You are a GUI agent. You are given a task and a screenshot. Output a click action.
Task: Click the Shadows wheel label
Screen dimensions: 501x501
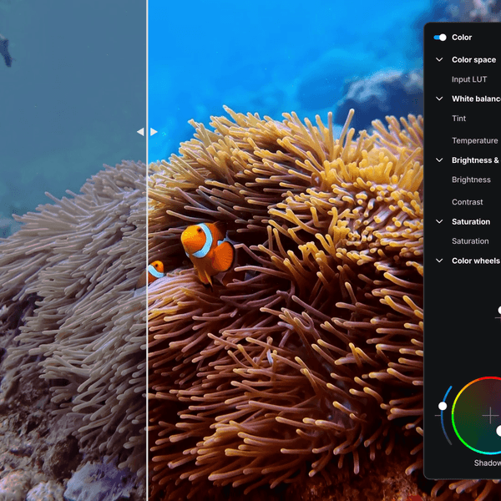[x=488, y=463]
